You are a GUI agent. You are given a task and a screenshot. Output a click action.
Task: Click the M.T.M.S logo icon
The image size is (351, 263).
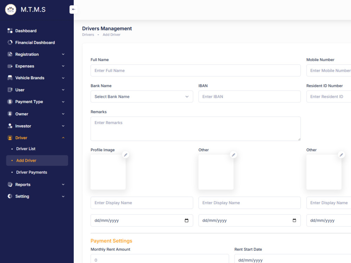11,9
